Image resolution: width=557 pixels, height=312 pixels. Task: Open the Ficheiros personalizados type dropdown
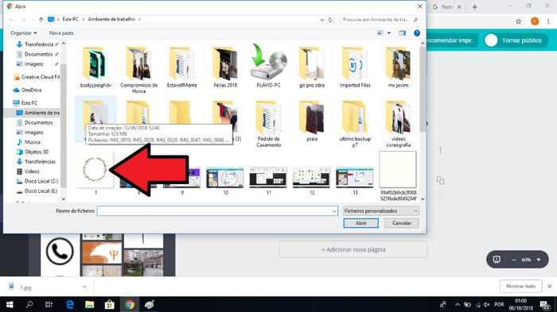[x=381, y=211]
